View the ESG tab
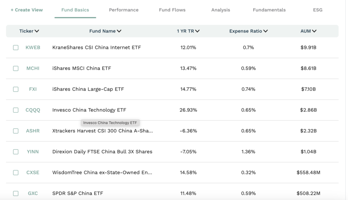This screenshot has height=200, width=348. pos(318,10)
